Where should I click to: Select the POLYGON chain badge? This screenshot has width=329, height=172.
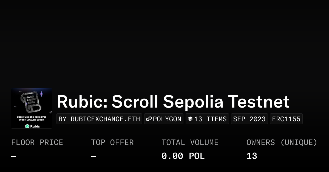pyautogui.click(x=164, y=119)
